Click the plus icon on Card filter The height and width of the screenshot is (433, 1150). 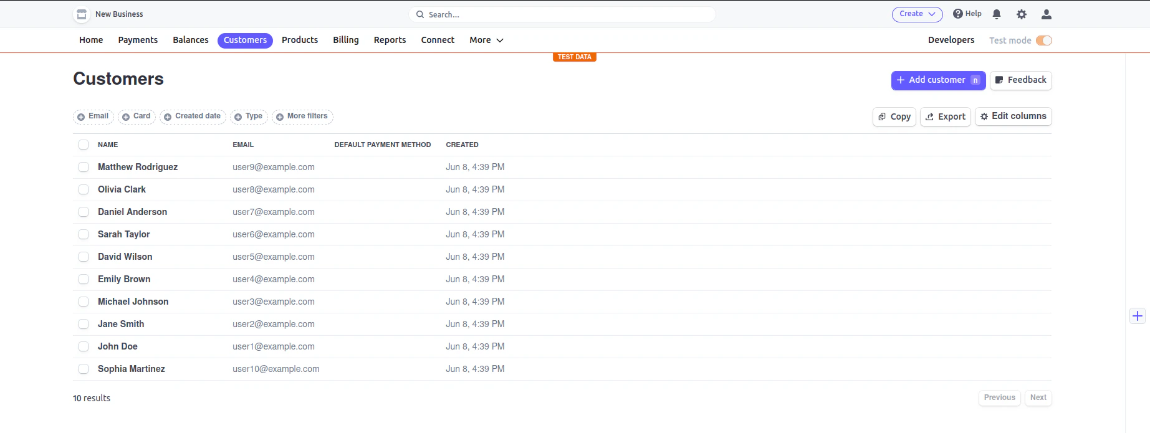coord(126,117)
